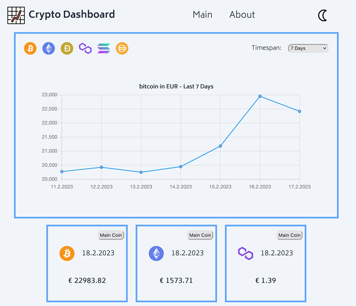Click the Polygon icon on the rightmost card

[x=245, y=253]
